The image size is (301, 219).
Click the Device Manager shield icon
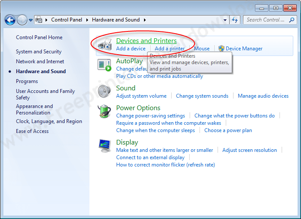pyautogui.click(x=221, y=49)
